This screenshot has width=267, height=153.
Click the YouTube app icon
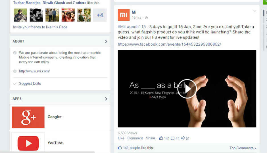click(28, 143)
